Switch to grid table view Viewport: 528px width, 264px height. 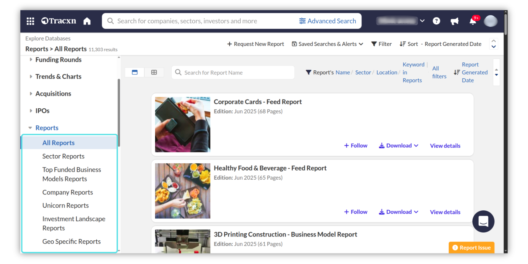[x=154, y=72]
